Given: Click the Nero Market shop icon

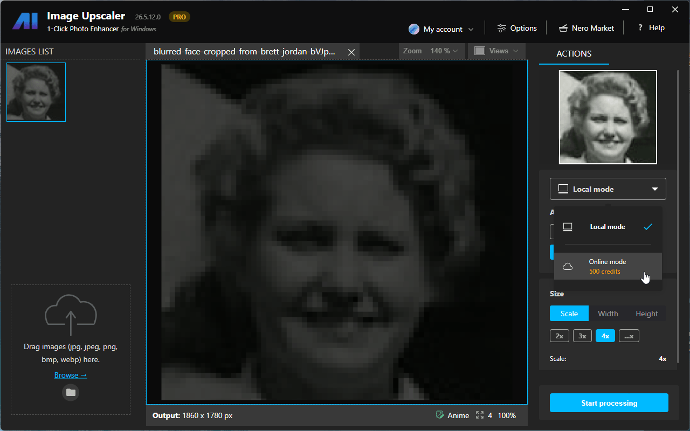Looking at the screenshot, I should tap(563, 28).
